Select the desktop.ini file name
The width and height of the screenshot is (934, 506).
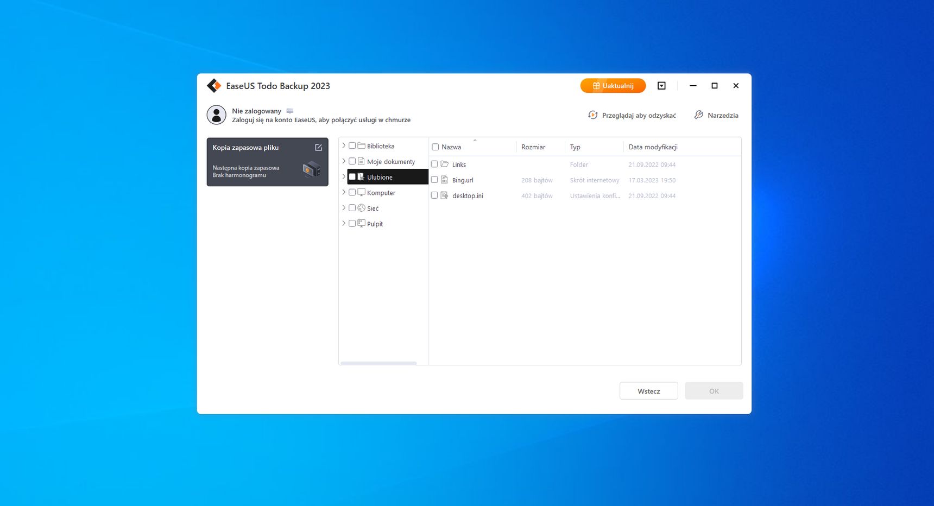(468, 196)
